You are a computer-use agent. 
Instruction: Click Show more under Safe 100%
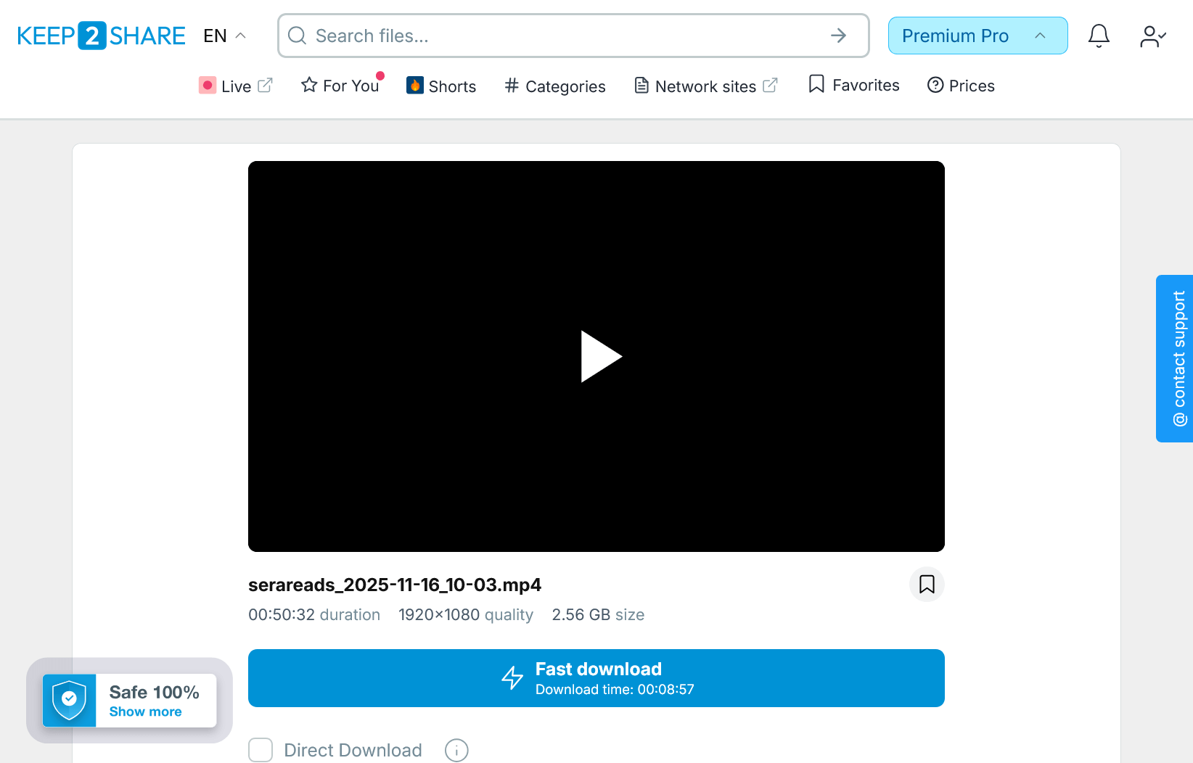pos(147,712)
